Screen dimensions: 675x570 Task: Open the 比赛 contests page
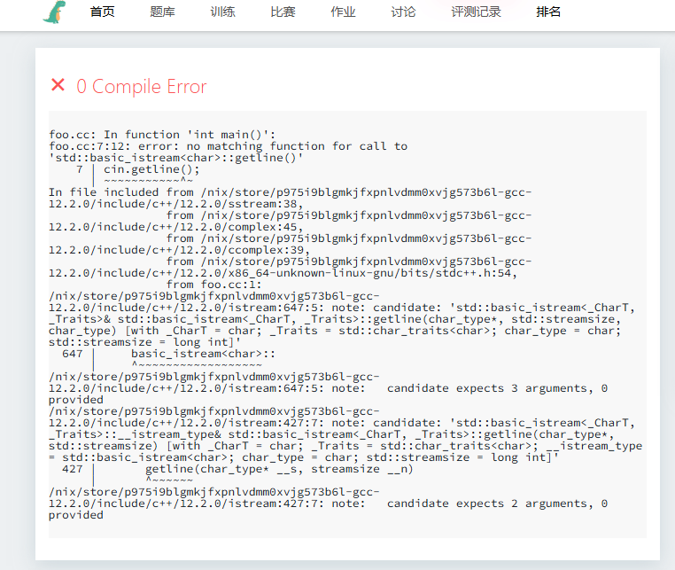283,12
